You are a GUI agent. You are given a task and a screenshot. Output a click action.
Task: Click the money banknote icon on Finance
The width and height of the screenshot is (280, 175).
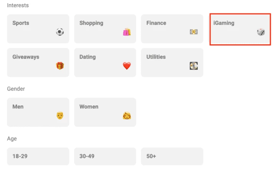(194, 32)
